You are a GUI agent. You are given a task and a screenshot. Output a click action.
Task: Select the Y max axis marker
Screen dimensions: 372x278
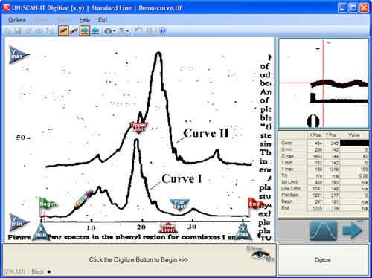click(18, 54)
